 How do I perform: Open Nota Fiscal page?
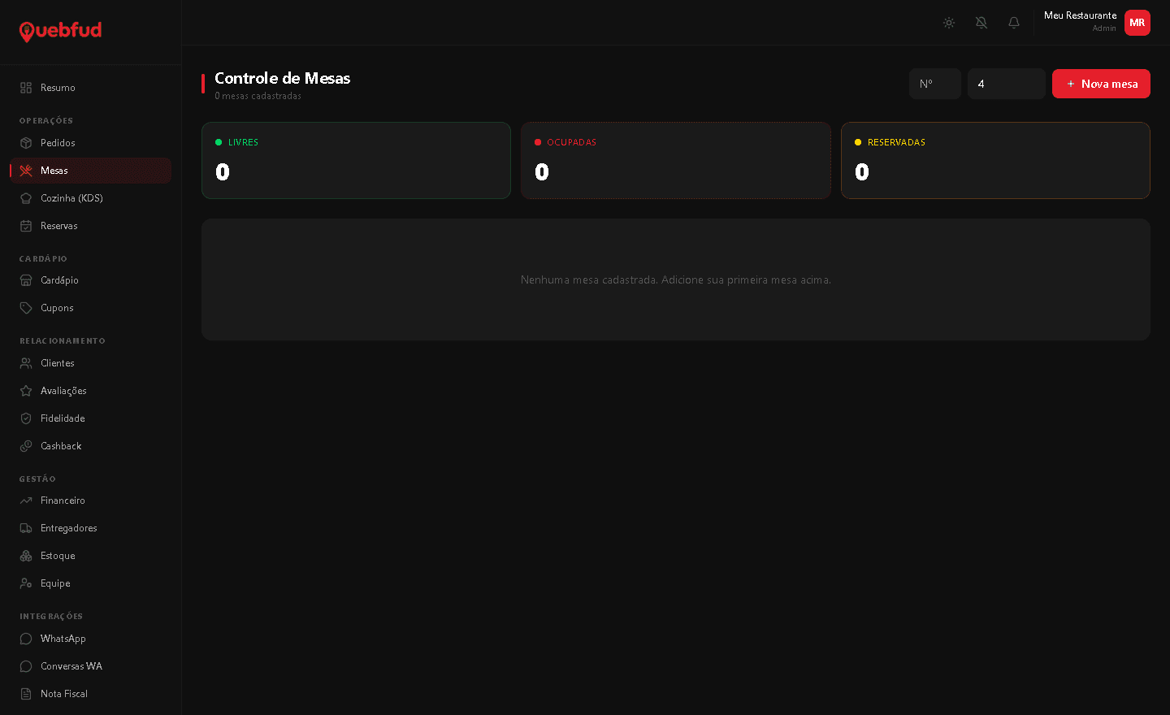pyautogui.click(x=90, y=694)
